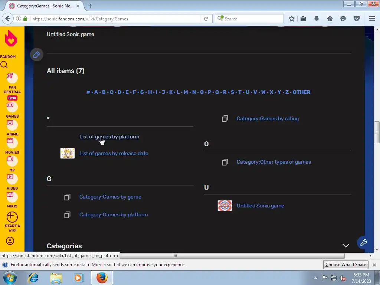The height and width of the screenshot is (285, 380).
Task: Bookmark this page with star icon
Action: pos(292,19)
